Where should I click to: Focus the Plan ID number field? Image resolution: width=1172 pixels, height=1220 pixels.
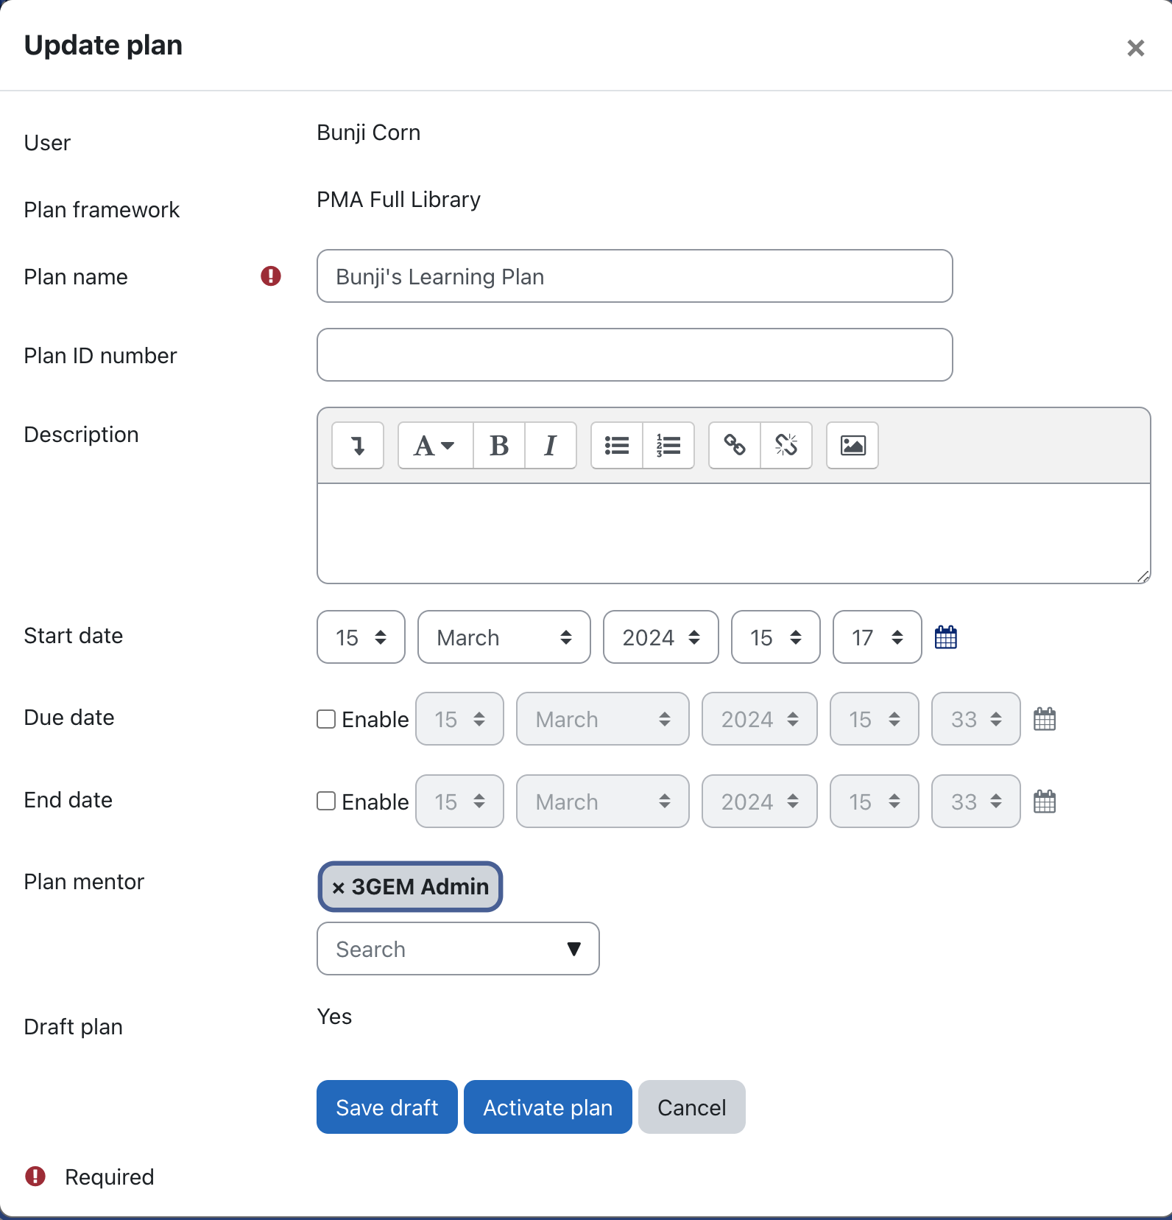pyautogui.click(x=635, y=355)
